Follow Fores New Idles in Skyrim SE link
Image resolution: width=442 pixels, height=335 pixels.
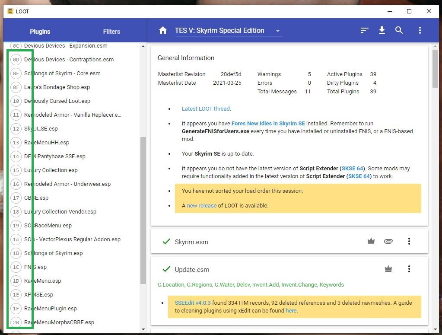click(268, 123)
